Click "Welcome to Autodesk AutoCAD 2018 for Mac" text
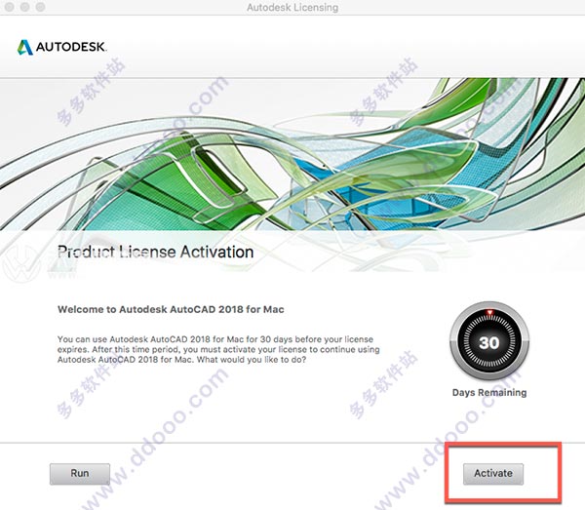585x510 pixels. point(171,309)
